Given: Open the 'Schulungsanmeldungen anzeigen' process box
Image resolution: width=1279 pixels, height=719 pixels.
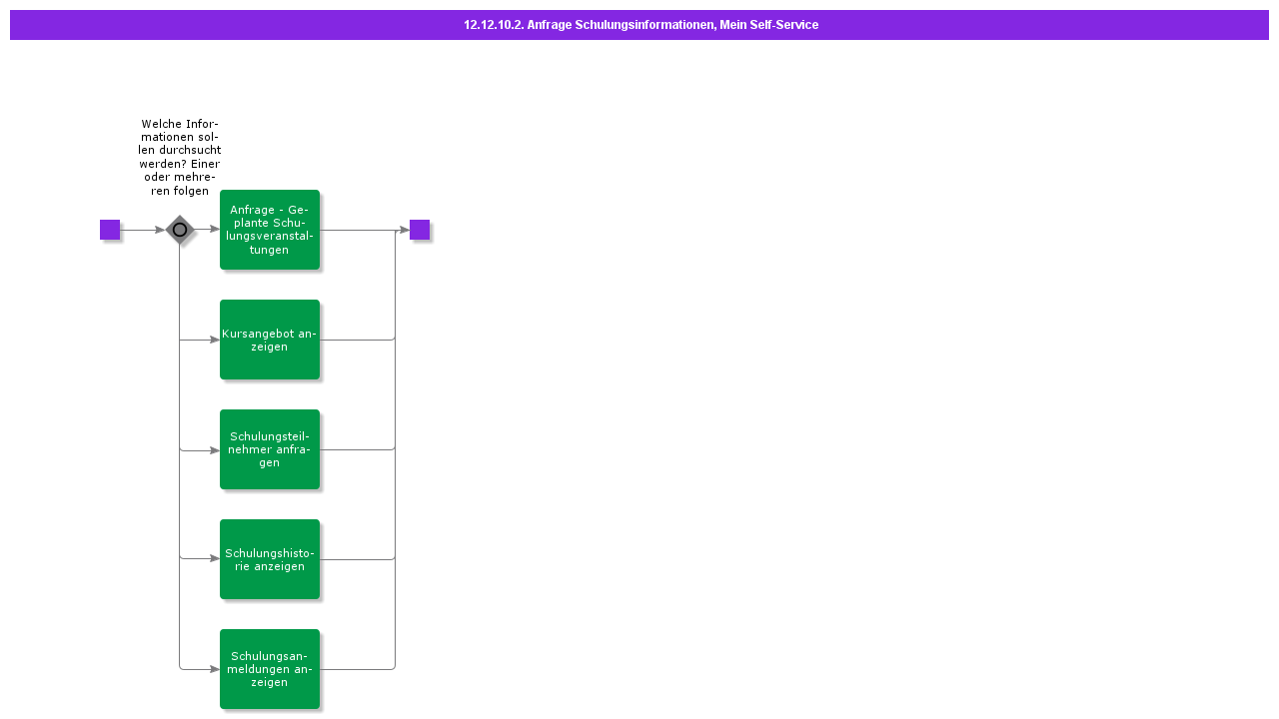Looking at the screenshot, I should (x=270, y=669).
